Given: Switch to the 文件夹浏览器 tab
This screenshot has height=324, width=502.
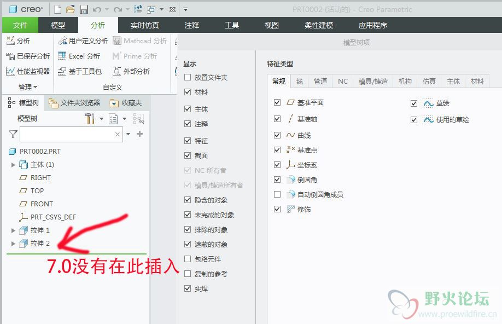Looking at the screenshot, I should click(74, 103).
